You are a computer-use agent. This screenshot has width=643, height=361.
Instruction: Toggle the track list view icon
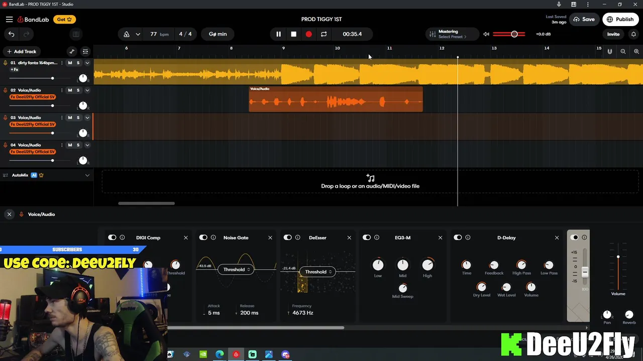pos(85,51)
